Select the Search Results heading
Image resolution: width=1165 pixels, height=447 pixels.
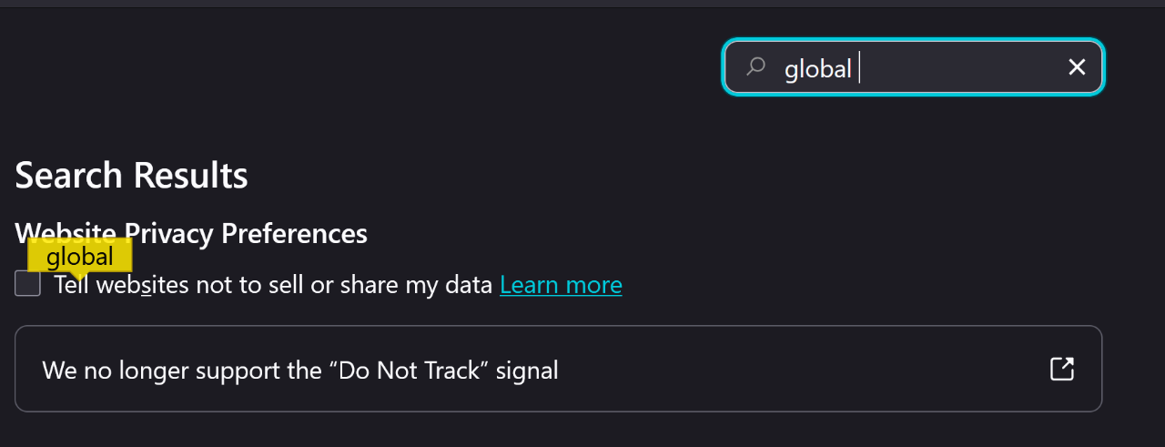tap(131, 175)
